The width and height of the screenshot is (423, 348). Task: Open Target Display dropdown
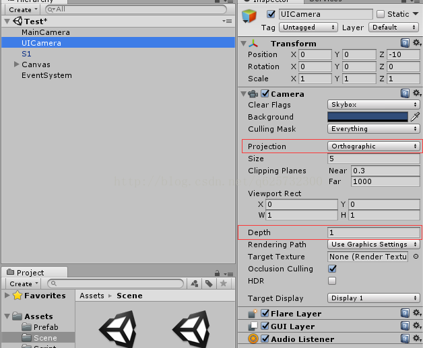click(x=374, y=298)
